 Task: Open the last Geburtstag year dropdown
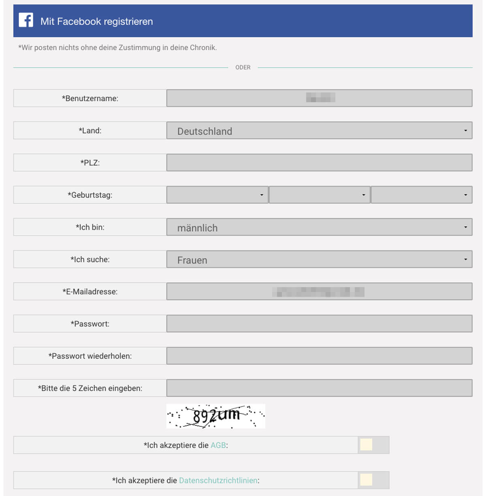pos(422,195)
